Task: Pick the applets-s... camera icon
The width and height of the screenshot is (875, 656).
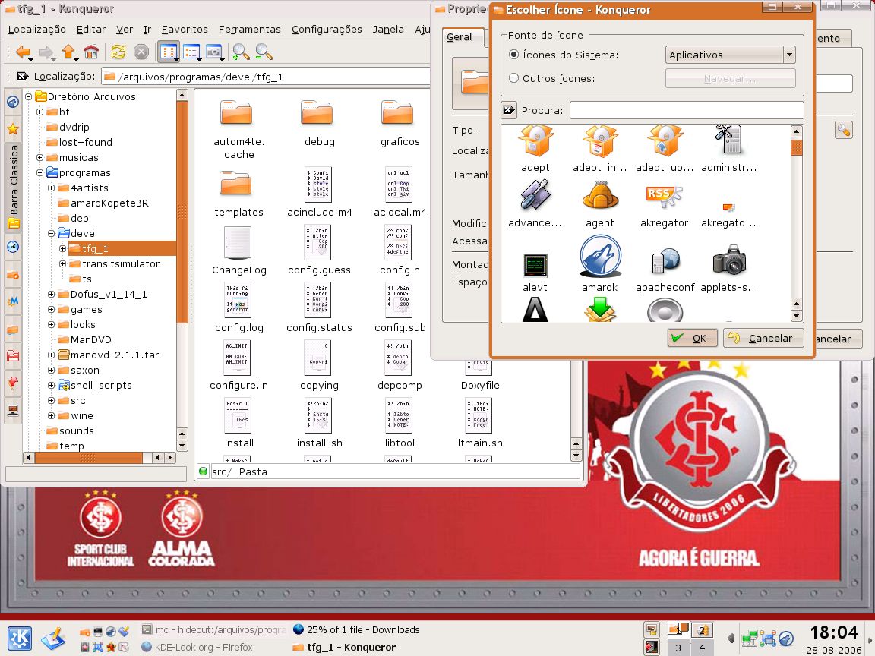Action: click(x=729, y=268)
